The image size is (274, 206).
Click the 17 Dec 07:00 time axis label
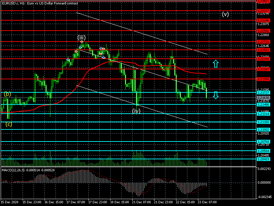(76, 202)
